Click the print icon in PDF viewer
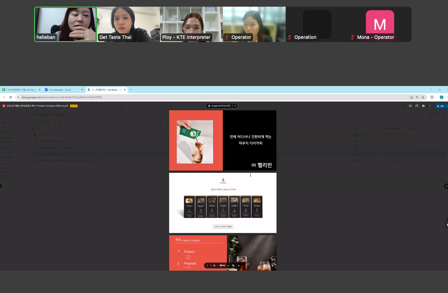Image resolution: width=448 pixels, height=293 pixels. pyautogui.click(x=423, y=106)
